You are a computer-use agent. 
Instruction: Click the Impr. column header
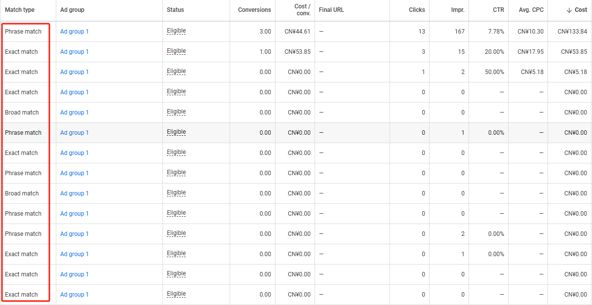pyautogui.click(x=457, y=10)
